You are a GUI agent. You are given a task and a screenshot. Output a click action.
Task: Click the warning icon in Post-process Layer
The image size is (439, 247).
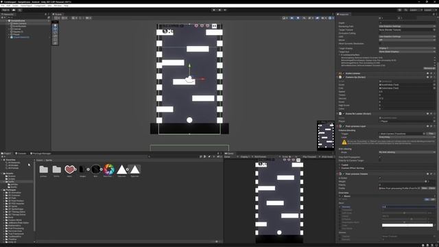click(344, 142)
